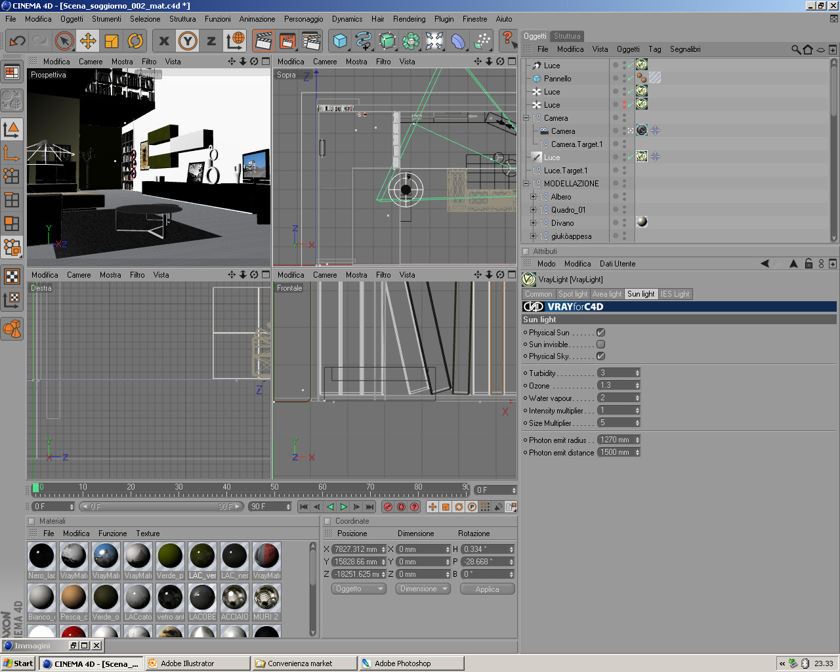
Task: Expand the Albero object in the tree
Action: [533, 197]
